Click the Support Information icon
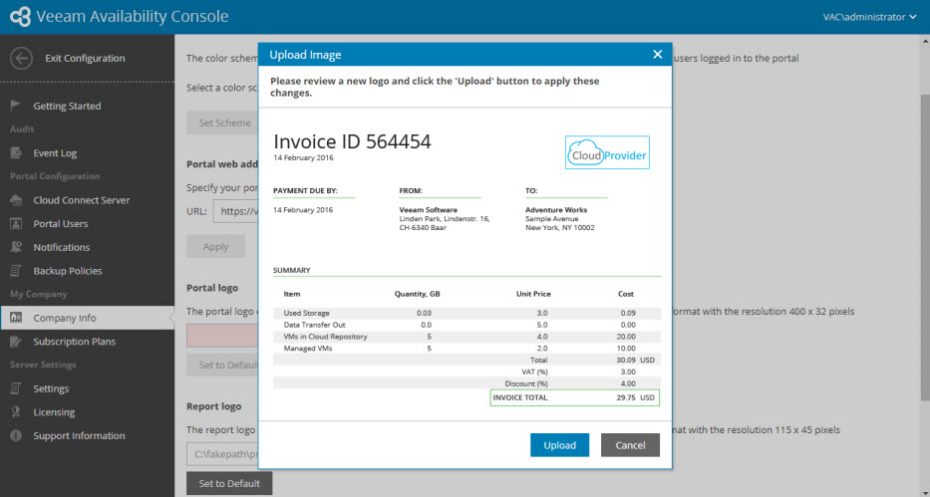 (16, 435)
